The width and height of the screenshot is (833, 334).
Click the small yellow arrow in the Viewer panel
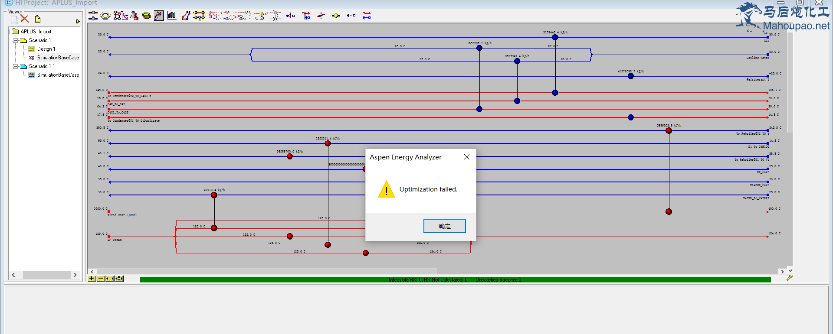tap(78, 21)
